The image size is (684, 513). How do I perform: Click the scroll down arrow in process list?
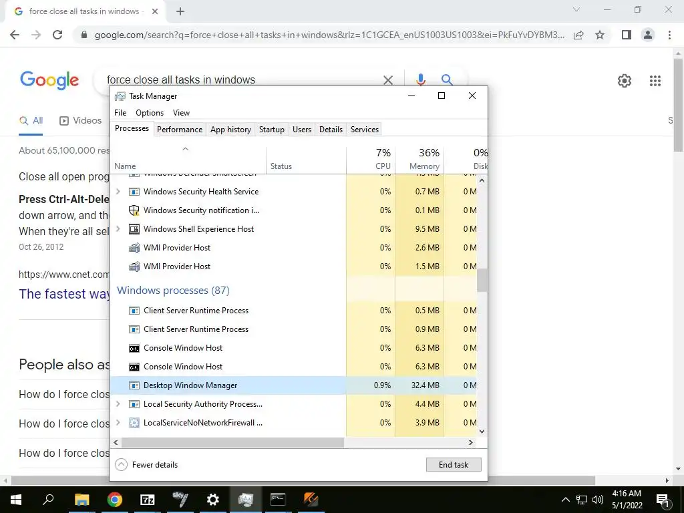pos(482,432)
